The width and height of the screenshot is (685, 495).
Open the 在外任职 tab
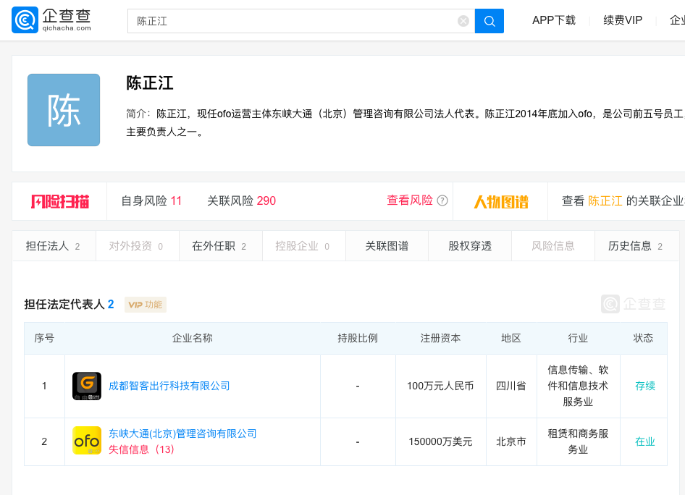click(219, 246)
